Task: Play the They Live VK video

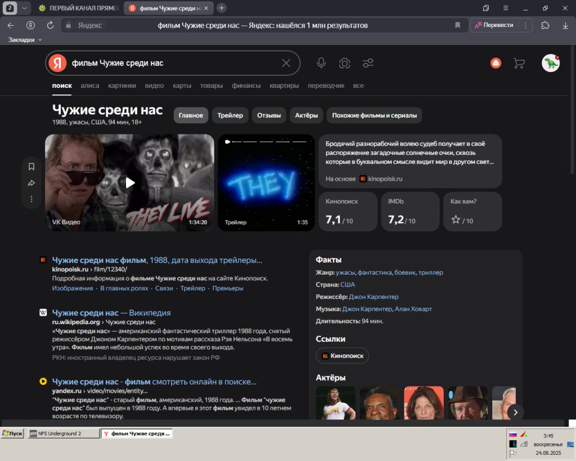Action: tap(130, 183)
